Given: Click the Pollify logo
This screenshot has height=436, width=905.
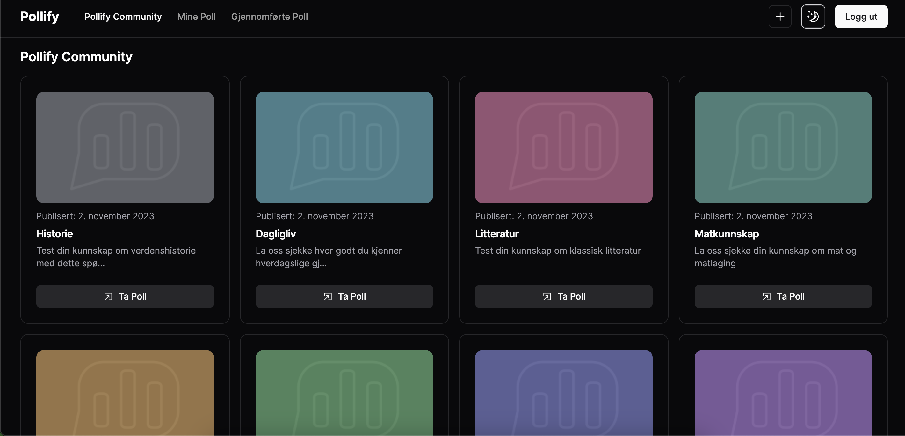Looking at the screenshot, I should click(x=40, y=17).
